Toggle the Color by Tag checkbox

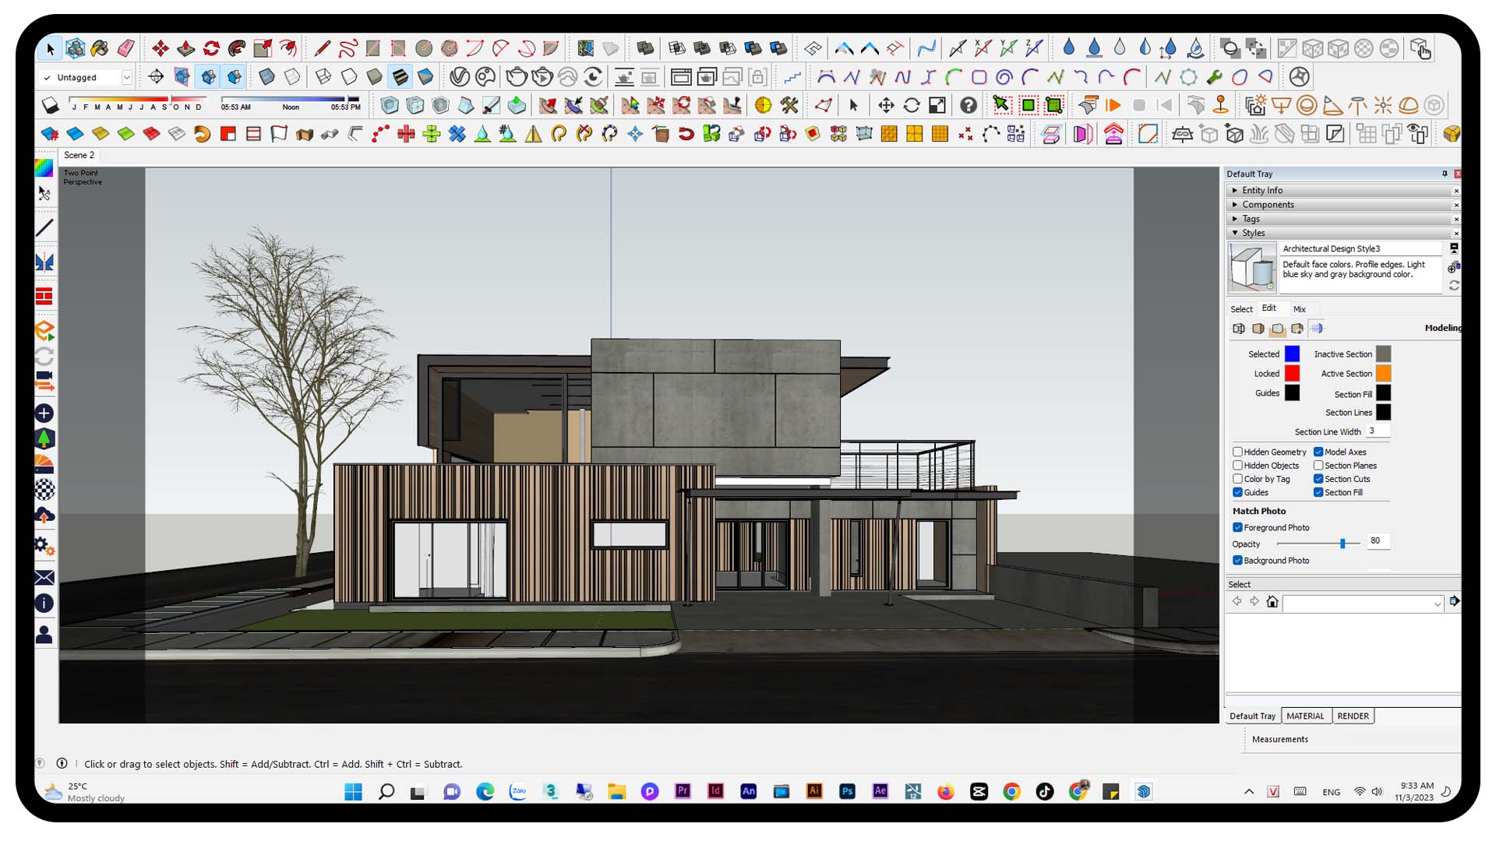(1238, 479)
